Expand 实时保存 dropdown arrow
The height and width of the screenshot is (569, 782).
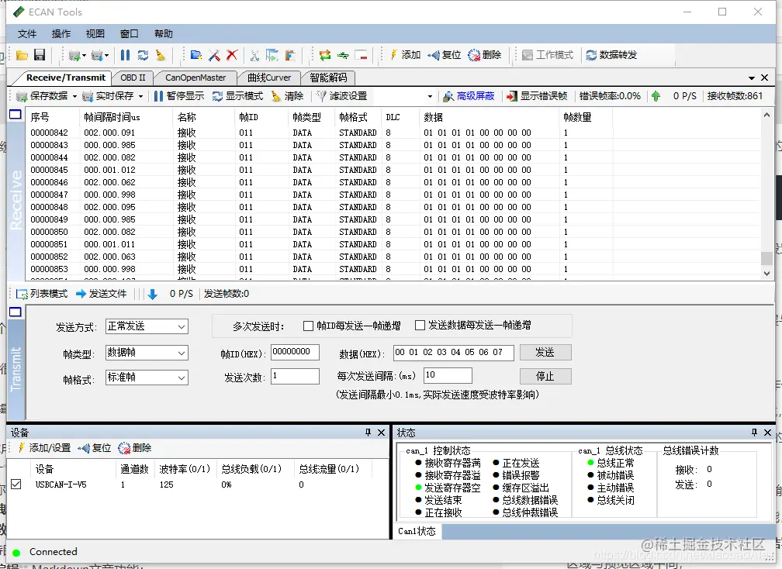[140, 96]
